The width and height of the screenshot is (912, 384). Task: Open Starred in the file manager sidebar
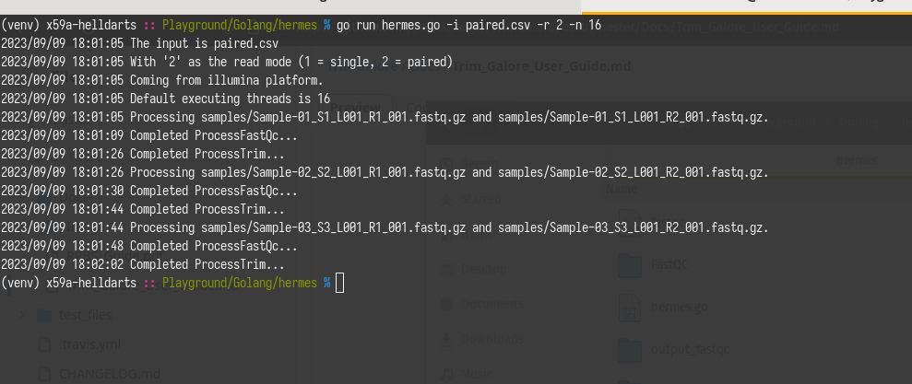[480, 199]
